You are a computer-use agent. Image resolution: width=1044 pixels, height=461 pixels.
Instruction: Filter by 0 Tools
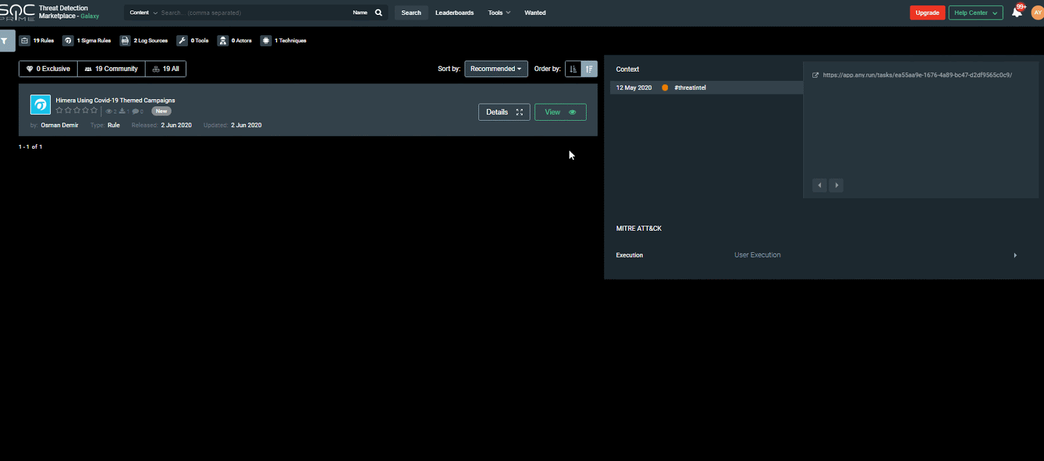[x=192, y=40]
